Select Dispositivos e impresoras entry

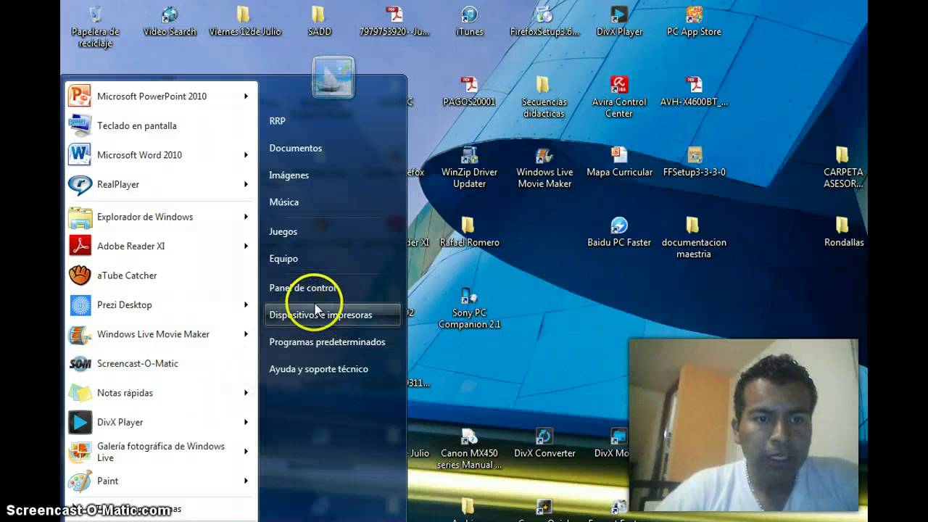pyautogui.click(x=333, y=315)
